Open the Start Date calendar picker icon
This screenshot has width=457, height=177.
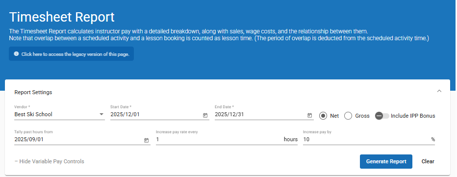coord(205,116)
